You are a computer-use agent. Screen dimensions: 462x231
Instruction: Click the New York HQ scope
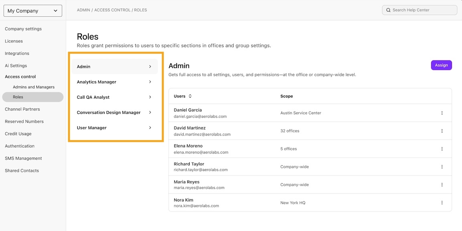click(x=293, y=203)
